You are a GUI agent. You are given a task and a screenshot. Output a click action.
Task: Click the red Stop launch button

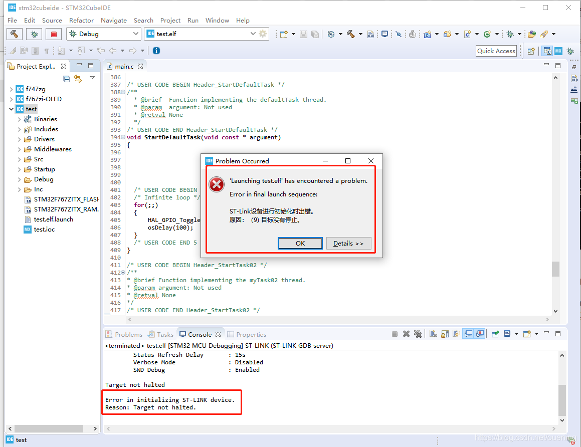click(x=54, y=34)
